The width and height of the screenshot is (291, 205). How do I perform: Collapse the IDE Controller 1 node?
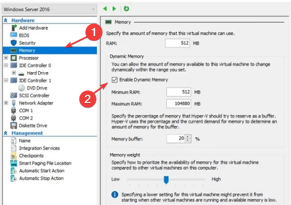coord(6,81)
